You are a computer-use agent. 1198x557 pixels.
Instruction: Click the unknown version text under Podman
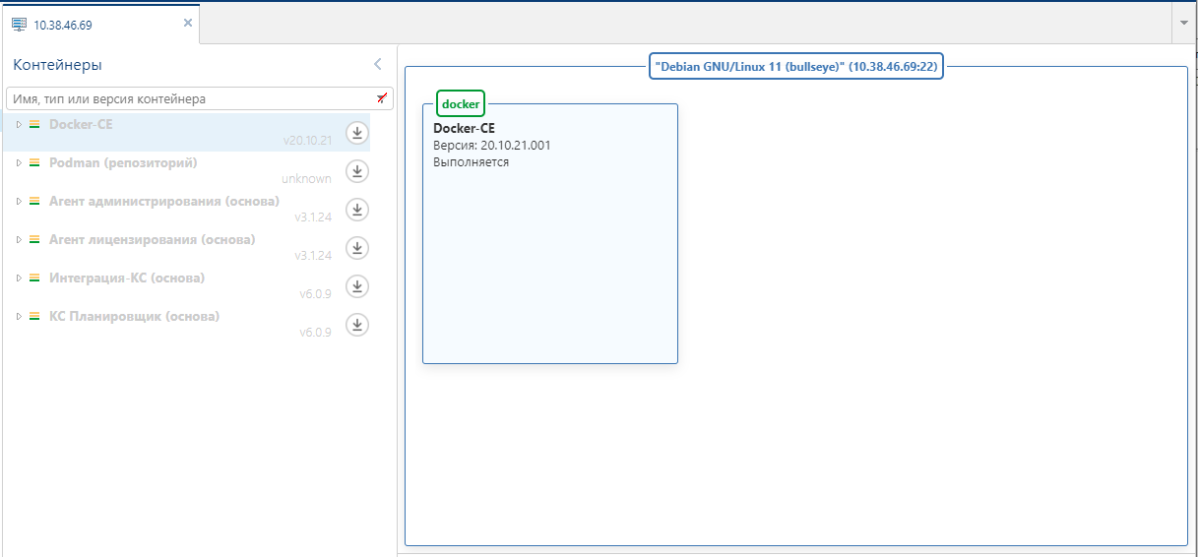coord(306,179)
